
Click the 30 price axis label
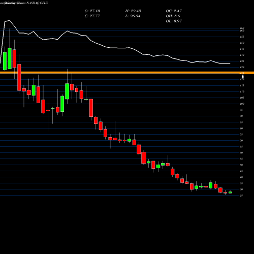[x=241, y=189]
